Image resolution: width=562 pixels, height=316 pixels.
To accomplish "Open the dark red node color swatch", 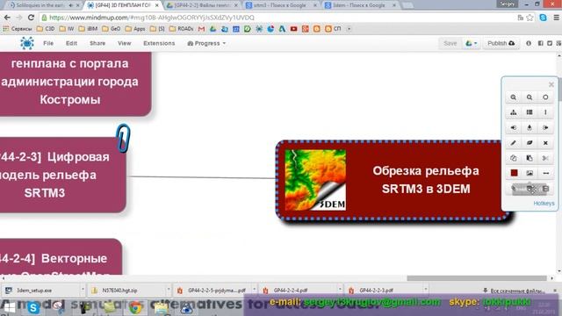I will [x=514, y=173].
